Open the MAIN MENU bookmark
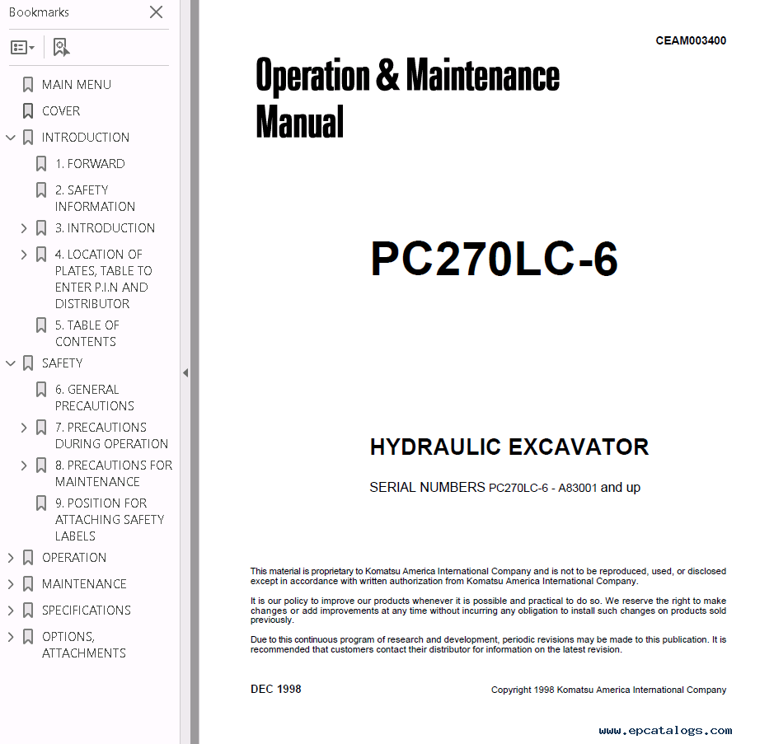 pyautogui.click(x=76, y=84)
